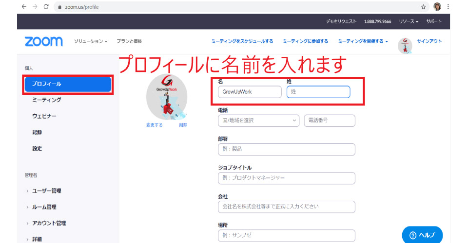Select ミーティング in sidebar

[x=47, y=100]
